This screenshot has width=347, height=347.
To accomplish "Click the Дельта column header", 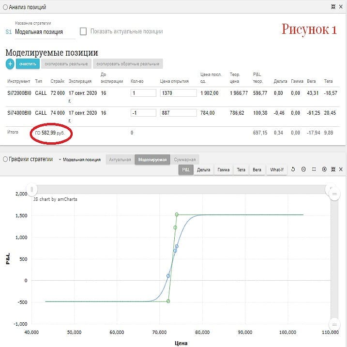I will coord(280,81).
